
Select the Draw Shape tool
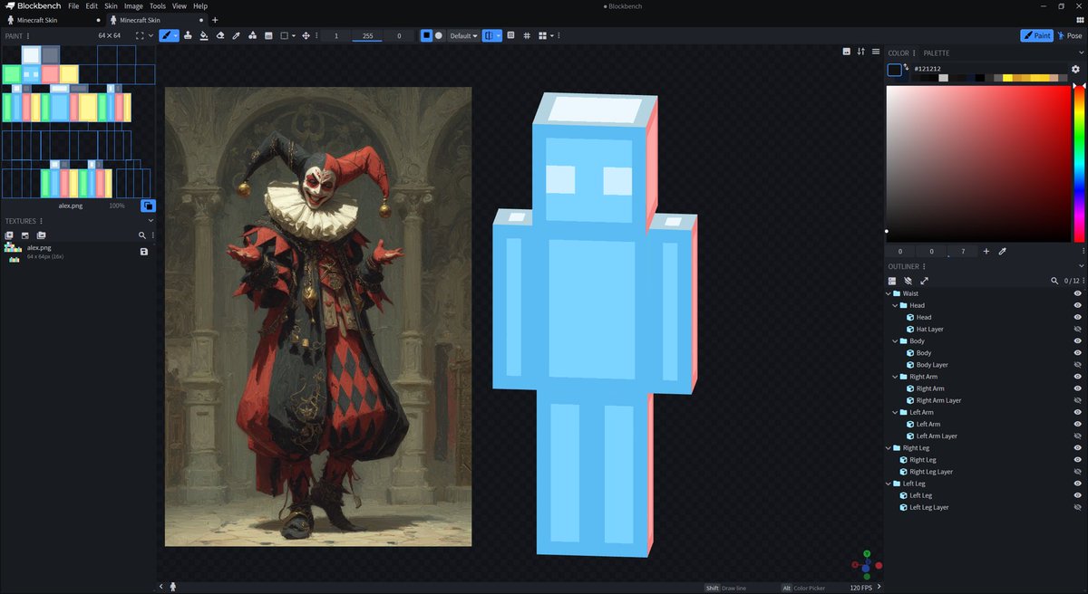click(252, 35)
